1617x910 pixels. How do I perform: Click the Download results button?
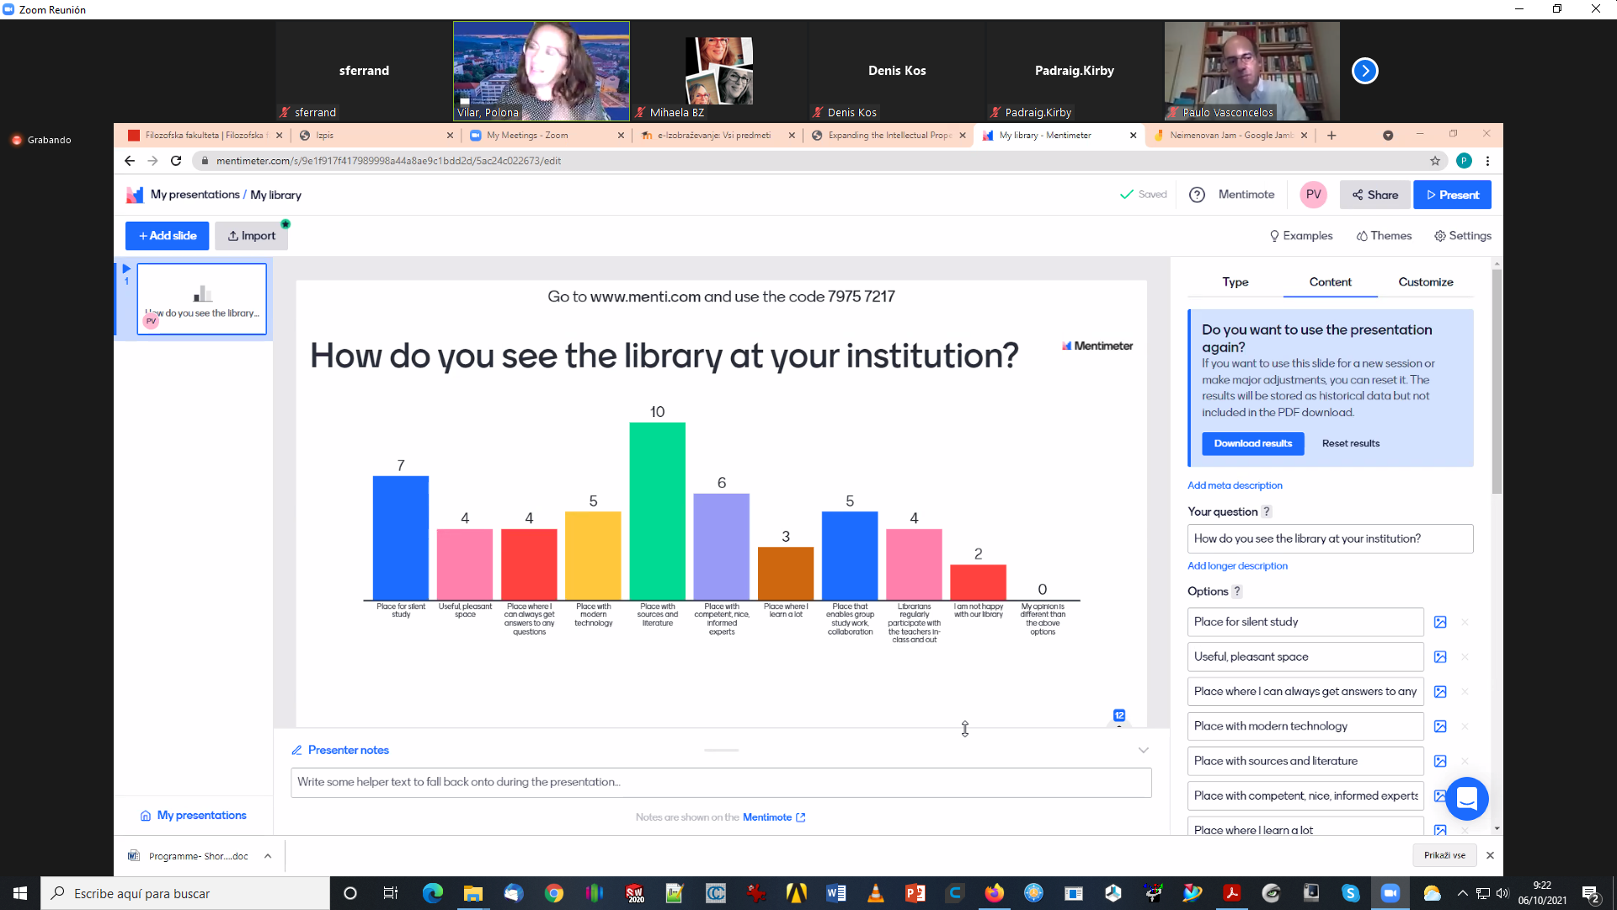pyautogui.click(x=1252, y=443)
